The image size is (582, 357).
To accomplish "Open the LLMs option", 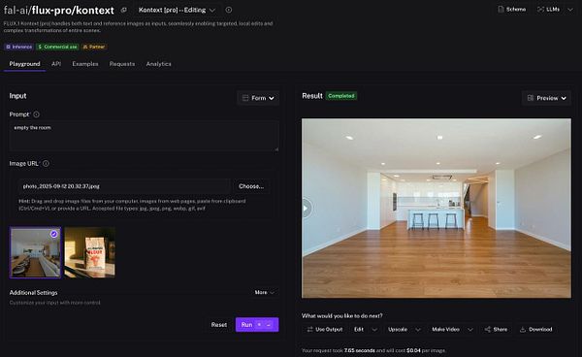I will tap(549, 10).
